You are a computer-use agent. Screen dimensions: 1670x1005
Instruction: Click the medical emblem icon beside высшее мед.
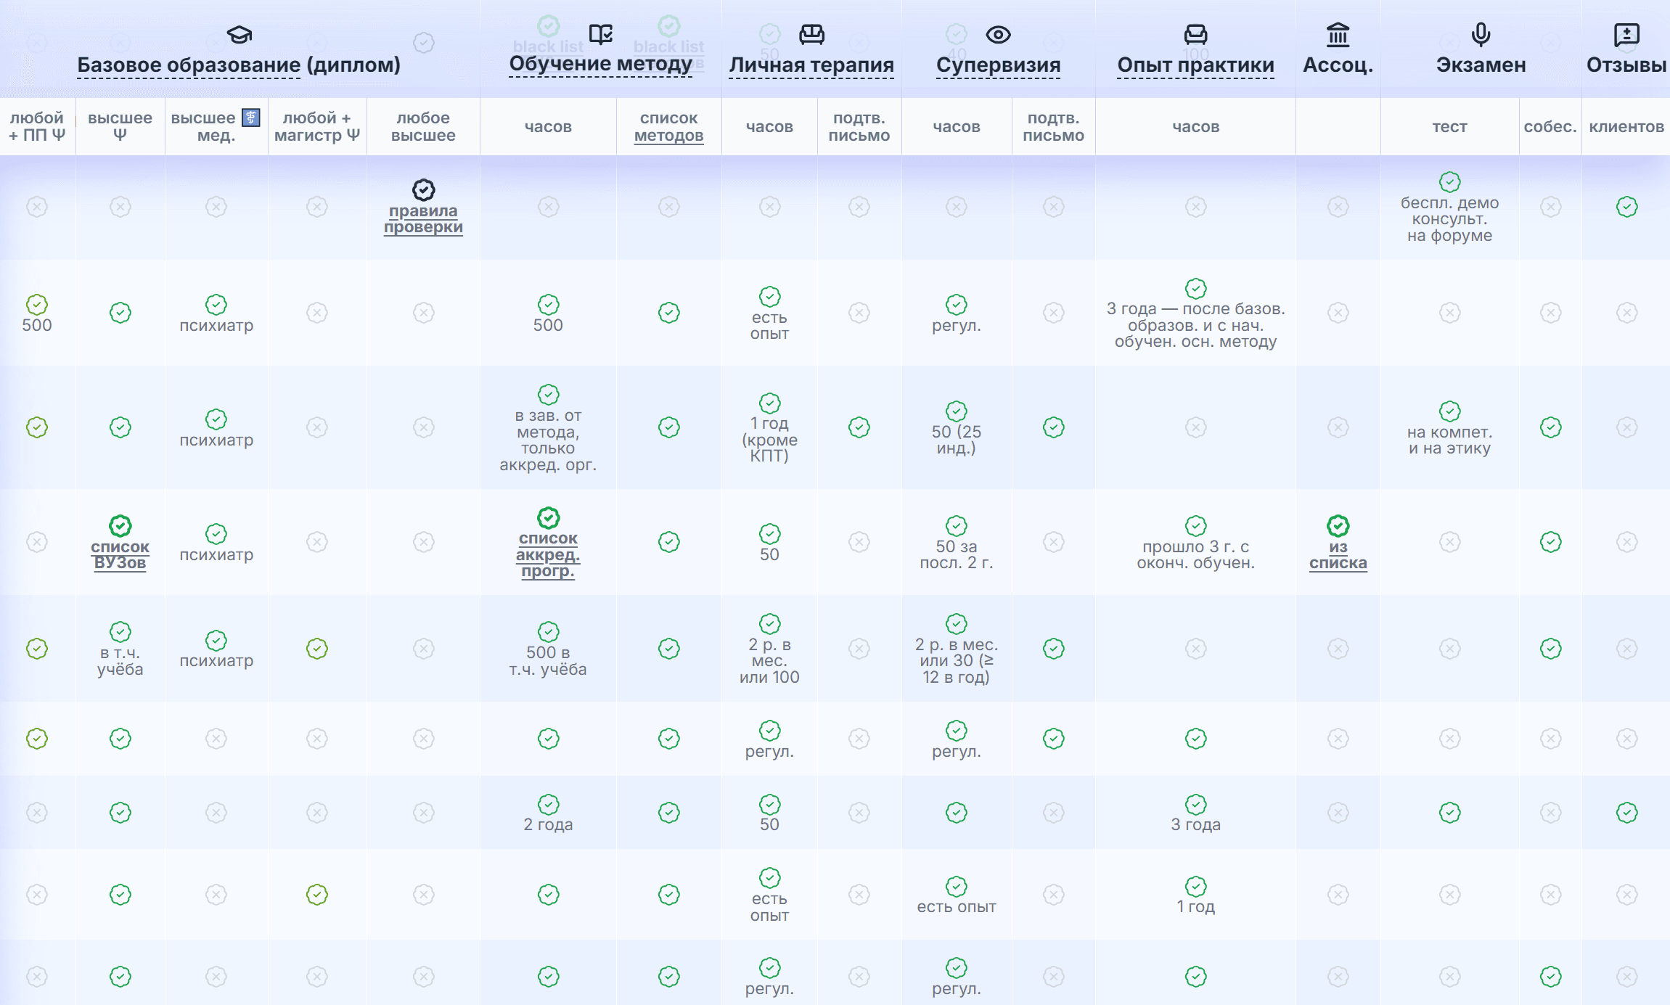point(251,118)
